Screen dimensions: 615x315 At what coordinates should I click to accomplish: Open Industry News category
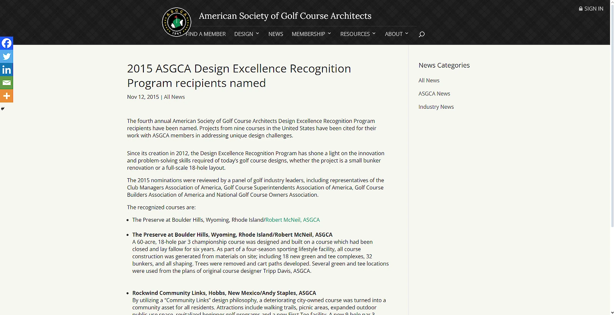coord(436,107)
